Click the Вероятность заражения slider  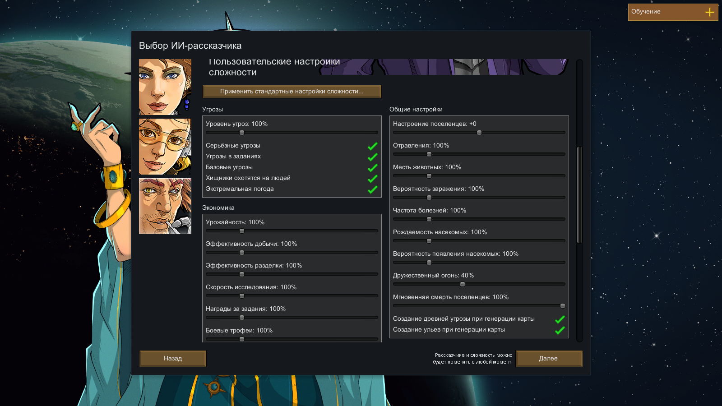click(x=479, y=198)
